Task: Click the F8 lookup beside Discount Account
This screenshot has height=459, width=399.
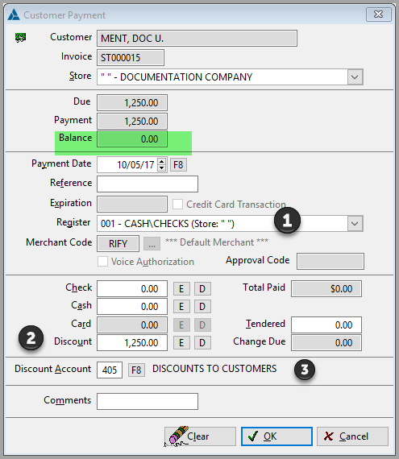Action: tap(136, 370)
